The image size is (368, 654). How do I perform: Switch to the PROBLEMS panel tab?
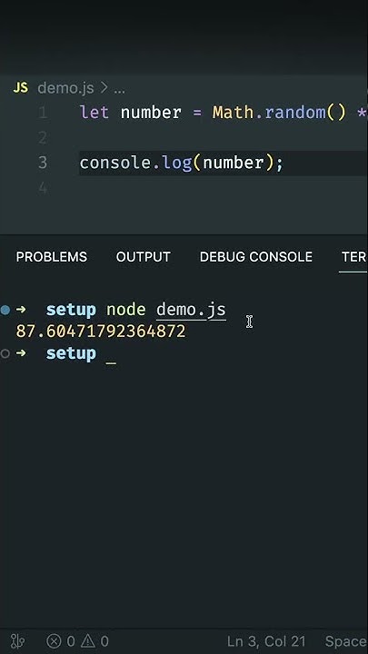[52, 256]
